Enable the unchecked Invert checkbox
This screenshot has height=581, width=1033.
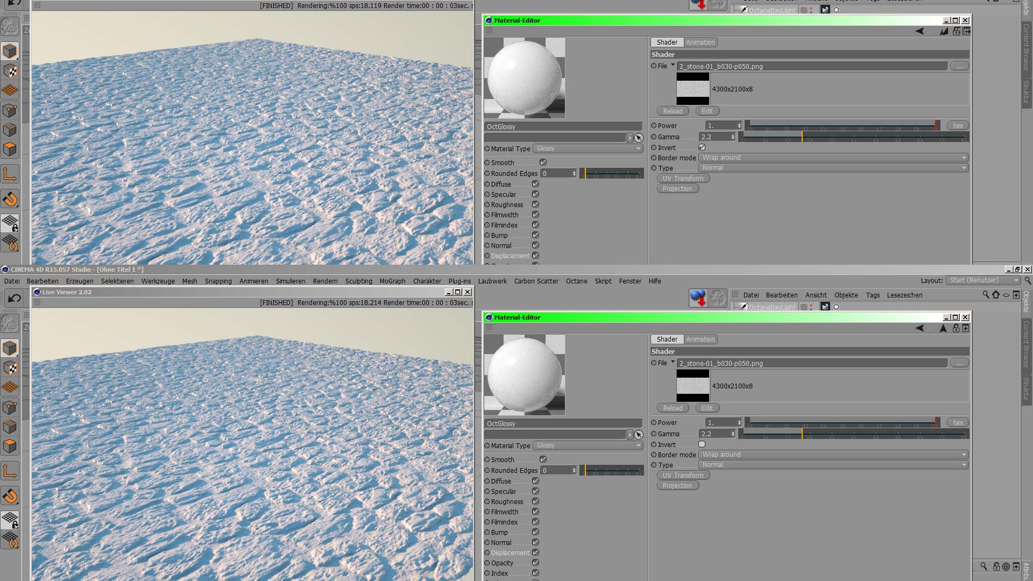pyautogui.click(x=702, y=444)
